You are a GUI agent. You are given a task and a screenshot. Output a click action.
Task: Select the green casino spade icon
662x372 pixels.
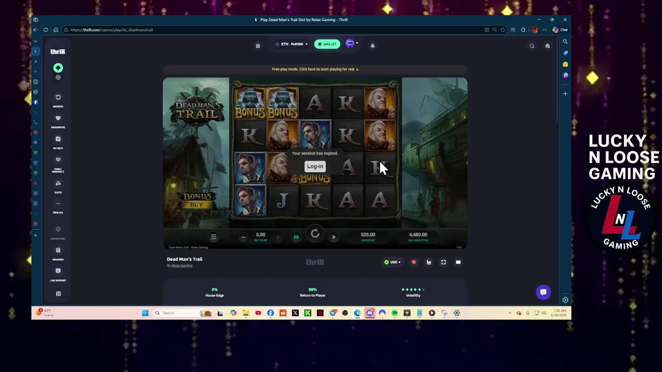point(58,68)
